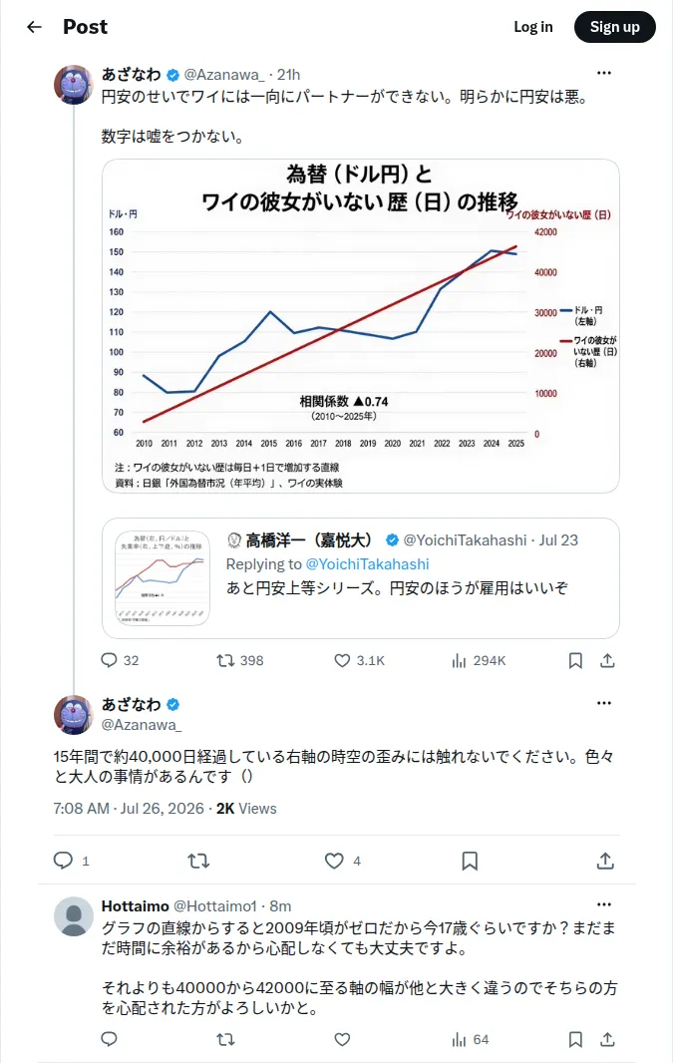Repost the main post about 右軸
This screenshot has width=673, height=1063.
pos(198,861)
